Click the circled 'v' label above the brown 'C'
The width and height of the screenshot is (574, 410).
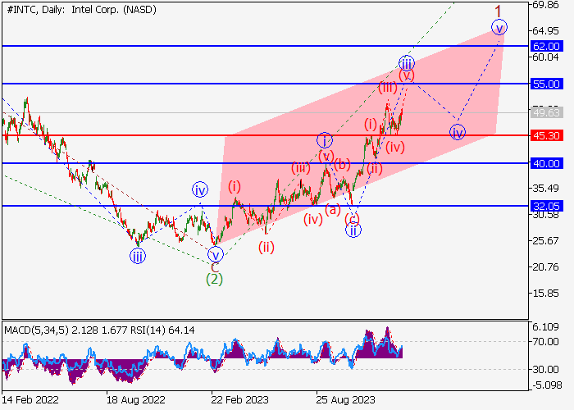(215, 255)
